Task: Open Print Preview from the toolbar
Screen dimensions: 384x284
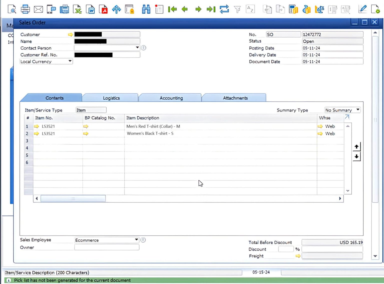Action: click(12, 9)
